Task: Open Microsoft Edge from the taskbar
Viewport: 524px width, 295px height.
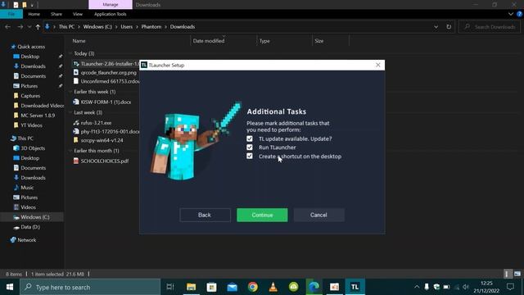Action: coord(314,287)
